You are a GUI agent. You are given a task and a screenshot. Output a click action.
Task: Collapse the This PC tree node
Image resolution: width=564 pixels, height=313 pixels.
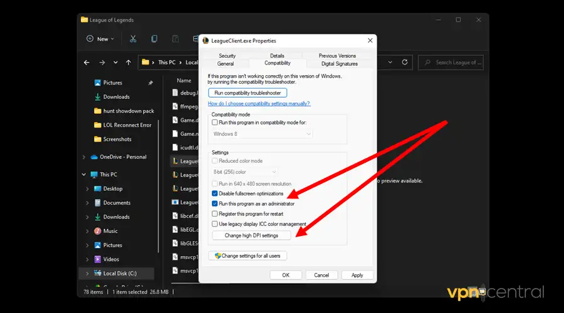click(84, 175)
